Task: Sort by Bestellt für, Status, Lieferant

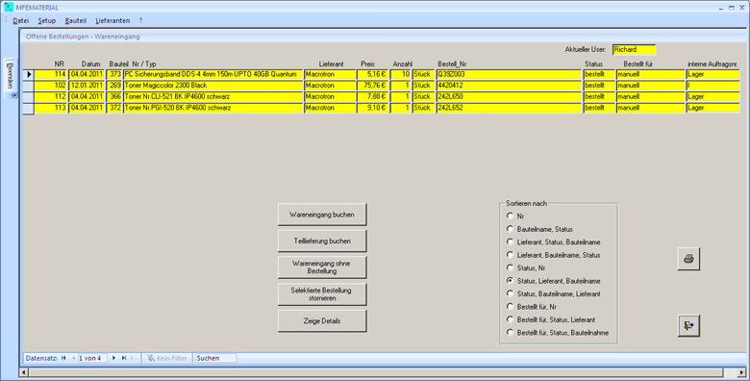Action: [510, 319]
